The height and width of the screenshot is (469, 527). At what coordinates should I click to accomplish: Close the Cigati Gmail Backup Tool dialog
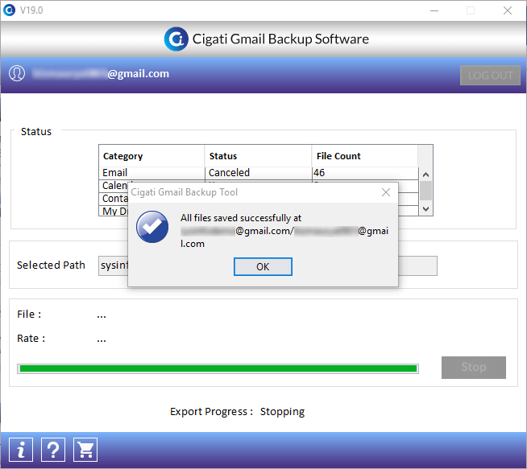pyautogui.click(x=386, y=192)
